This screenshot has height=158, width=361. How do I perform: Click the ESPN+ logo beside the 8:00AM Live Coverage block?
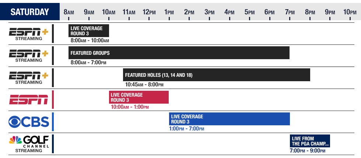click(29, 34)
